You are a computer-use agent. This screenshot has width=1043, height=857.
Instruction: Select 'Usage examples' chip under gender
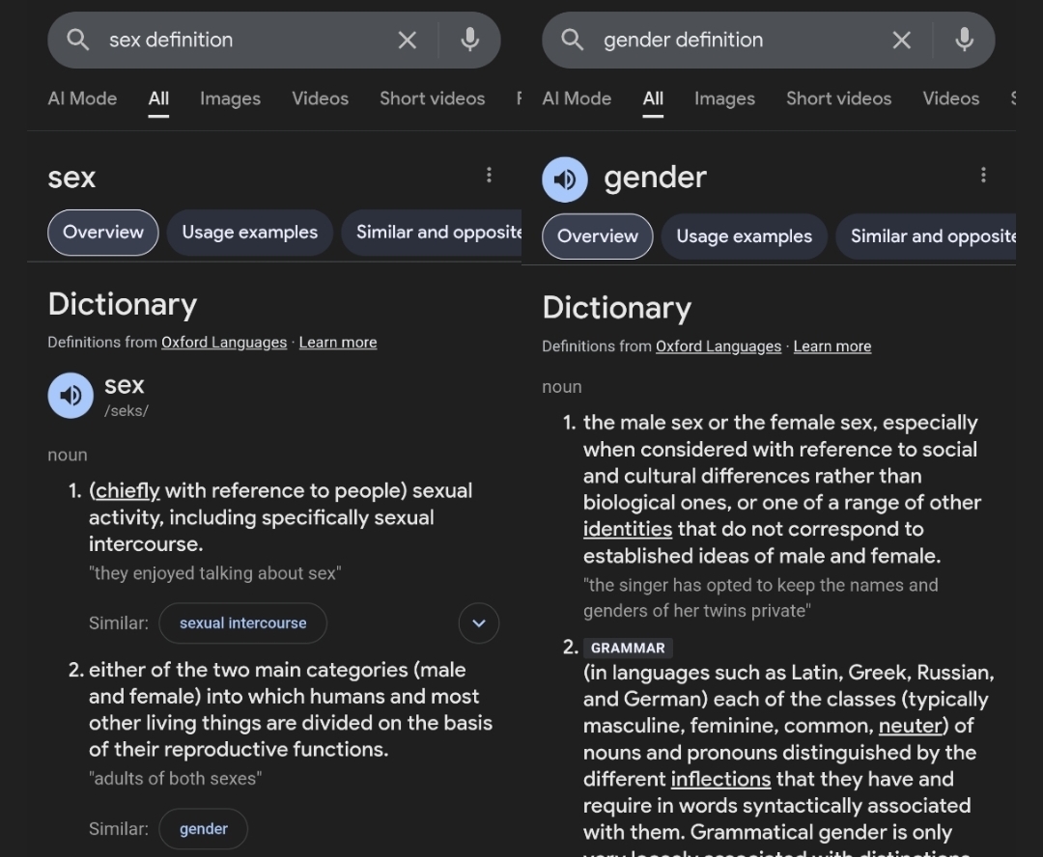click(x=745, y=236)
